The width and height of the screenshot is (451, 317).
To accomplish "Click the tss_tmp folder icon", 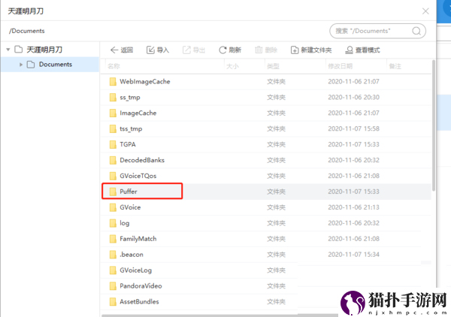I will click(x=113, y=128).
